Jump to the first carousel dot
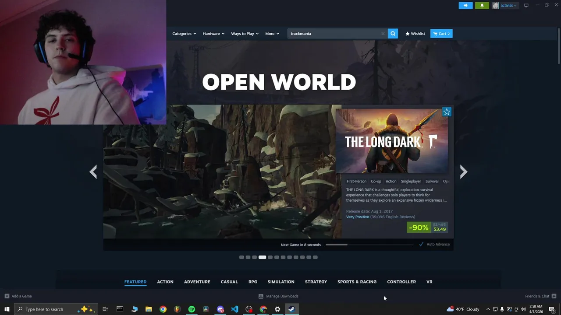The height and width of the screenshot is (315, 561). [x=241, y=257]
